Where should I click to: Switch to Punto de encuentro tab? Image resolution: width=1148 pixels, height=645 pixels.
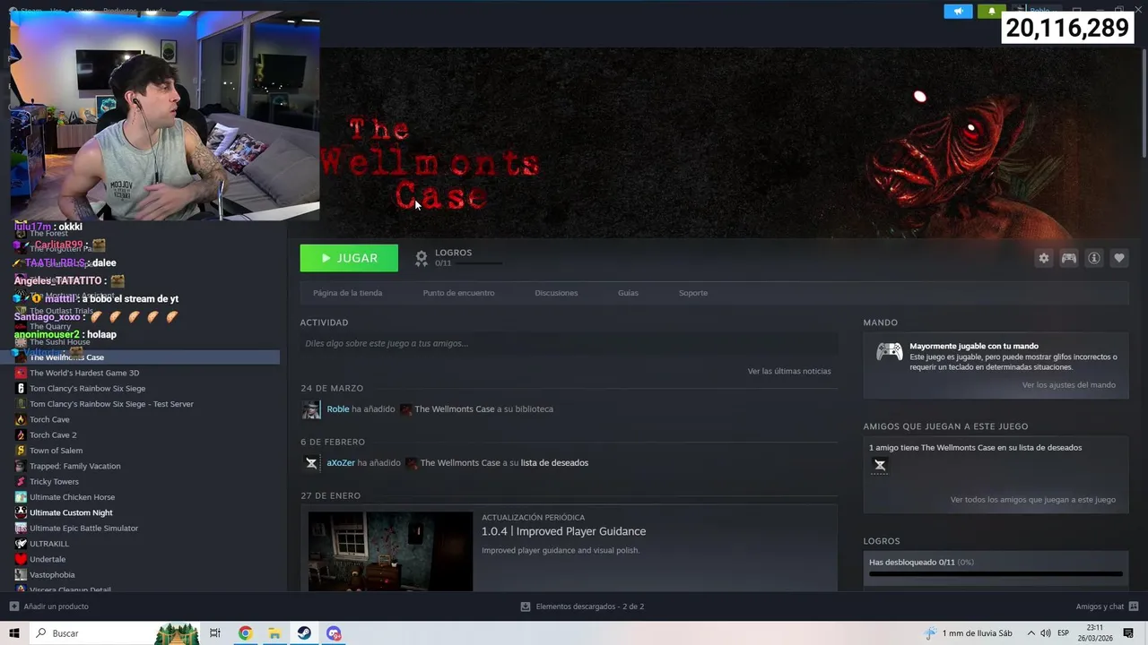[458, 293]
